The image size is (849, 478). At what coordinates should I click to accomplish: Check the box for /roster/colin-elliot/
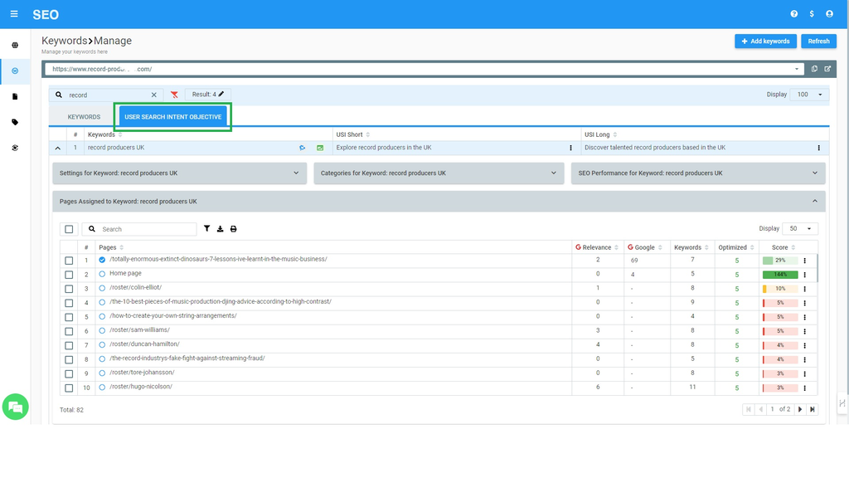tap(69, 289)
